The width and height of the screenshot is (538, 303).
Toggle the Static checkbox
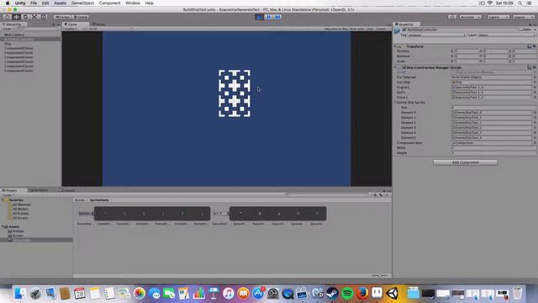[x=521, y=30]
